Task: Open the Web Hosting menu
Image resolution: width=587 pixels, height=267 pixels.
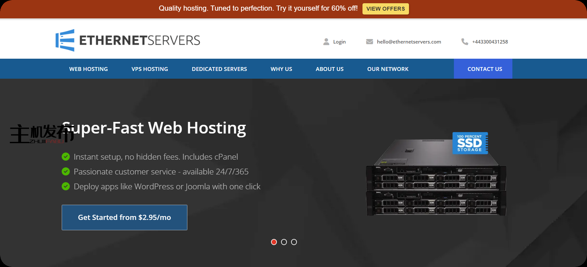Action: 89,69
